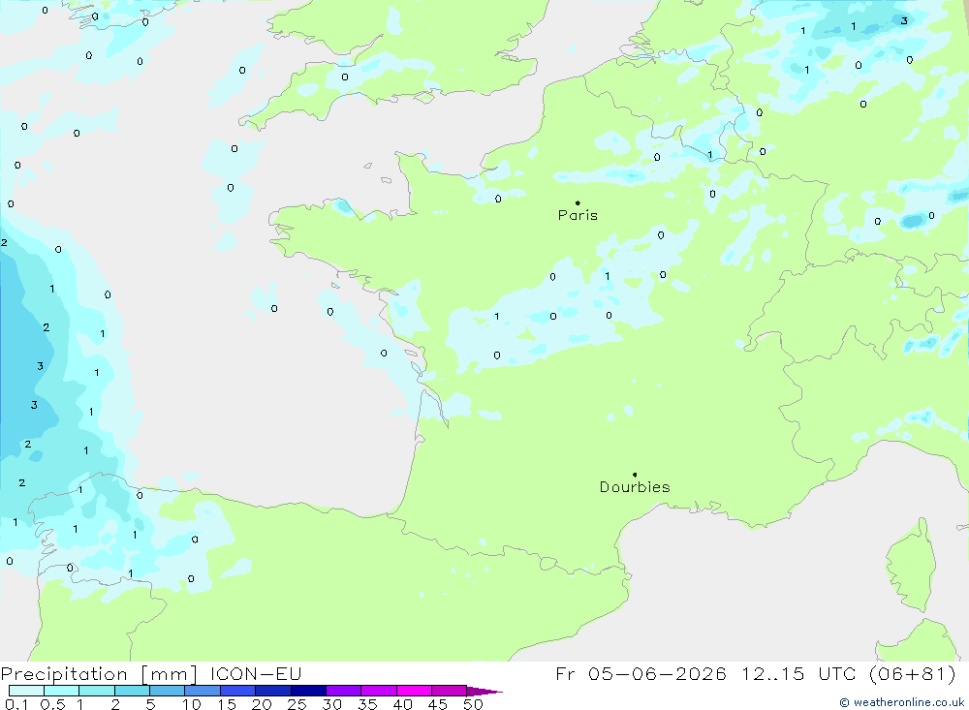Image resolution: width=969 pixels, height=710 pixels.
Task: Click the Dourbies city label
Action: (x=635, y=487)
